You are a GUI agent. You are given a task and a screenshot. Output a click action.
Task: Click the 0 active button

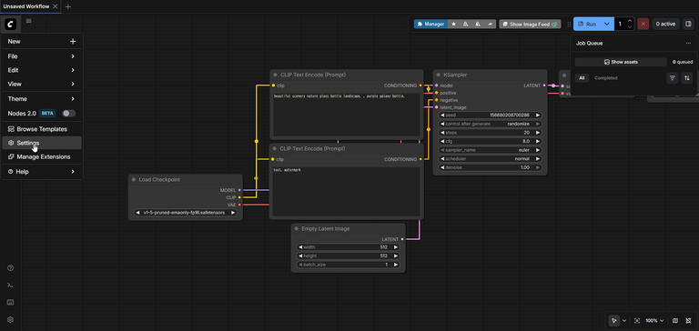pyautogui.click(x=665, y=24)
